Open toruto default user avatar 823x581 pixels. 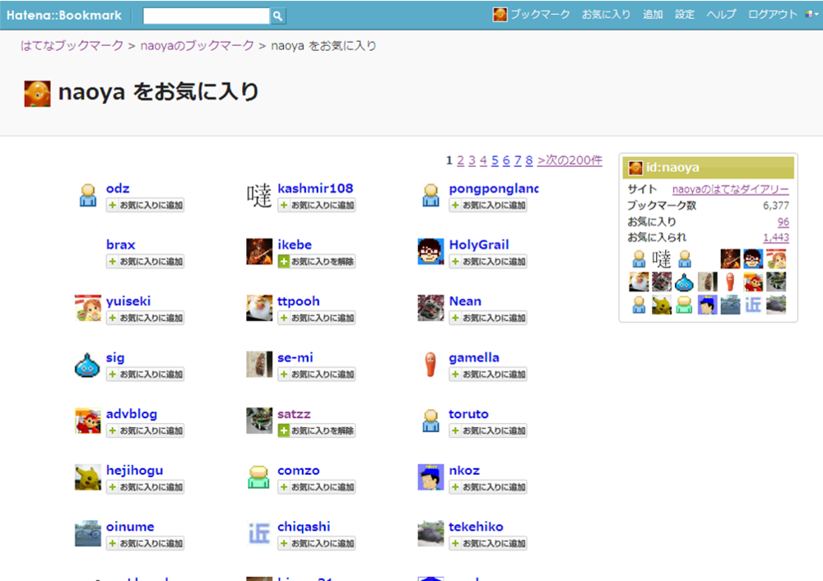430,421
